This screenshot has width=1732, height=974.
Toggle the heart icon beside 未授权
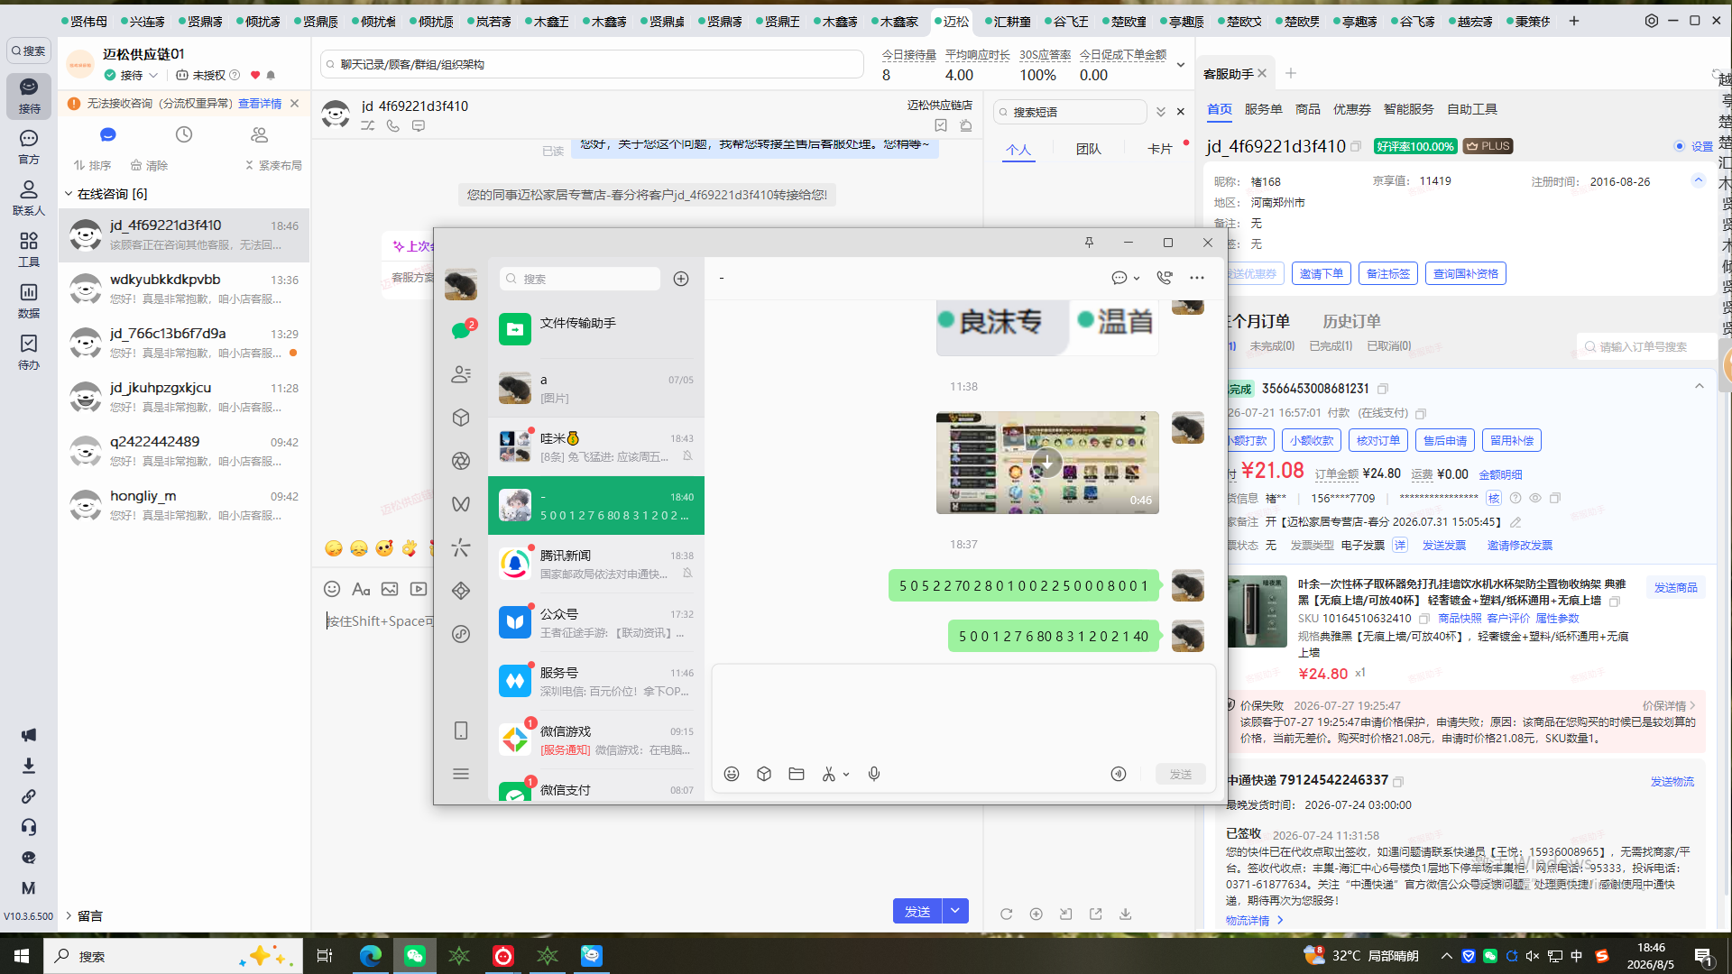point(255,75)
